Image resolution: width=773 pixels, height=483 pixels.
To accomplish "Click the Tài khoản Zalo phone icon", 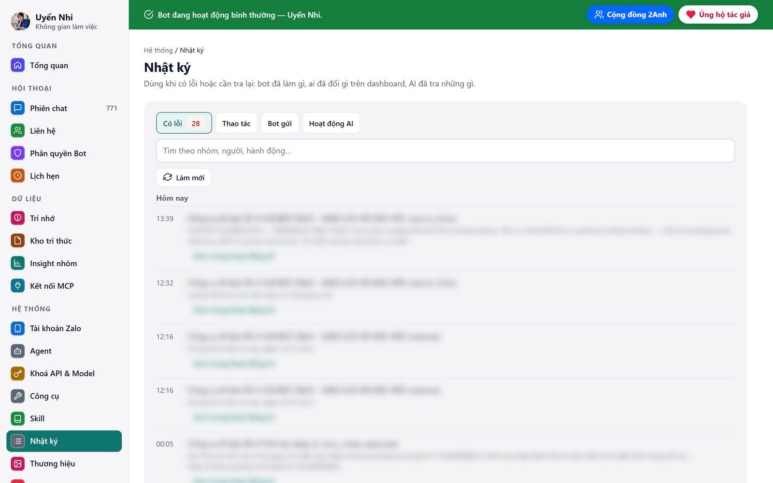I will 18,328.
